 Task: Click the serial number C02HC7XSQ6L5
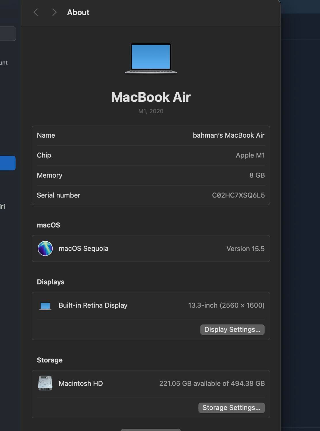[x=238, y=195]
